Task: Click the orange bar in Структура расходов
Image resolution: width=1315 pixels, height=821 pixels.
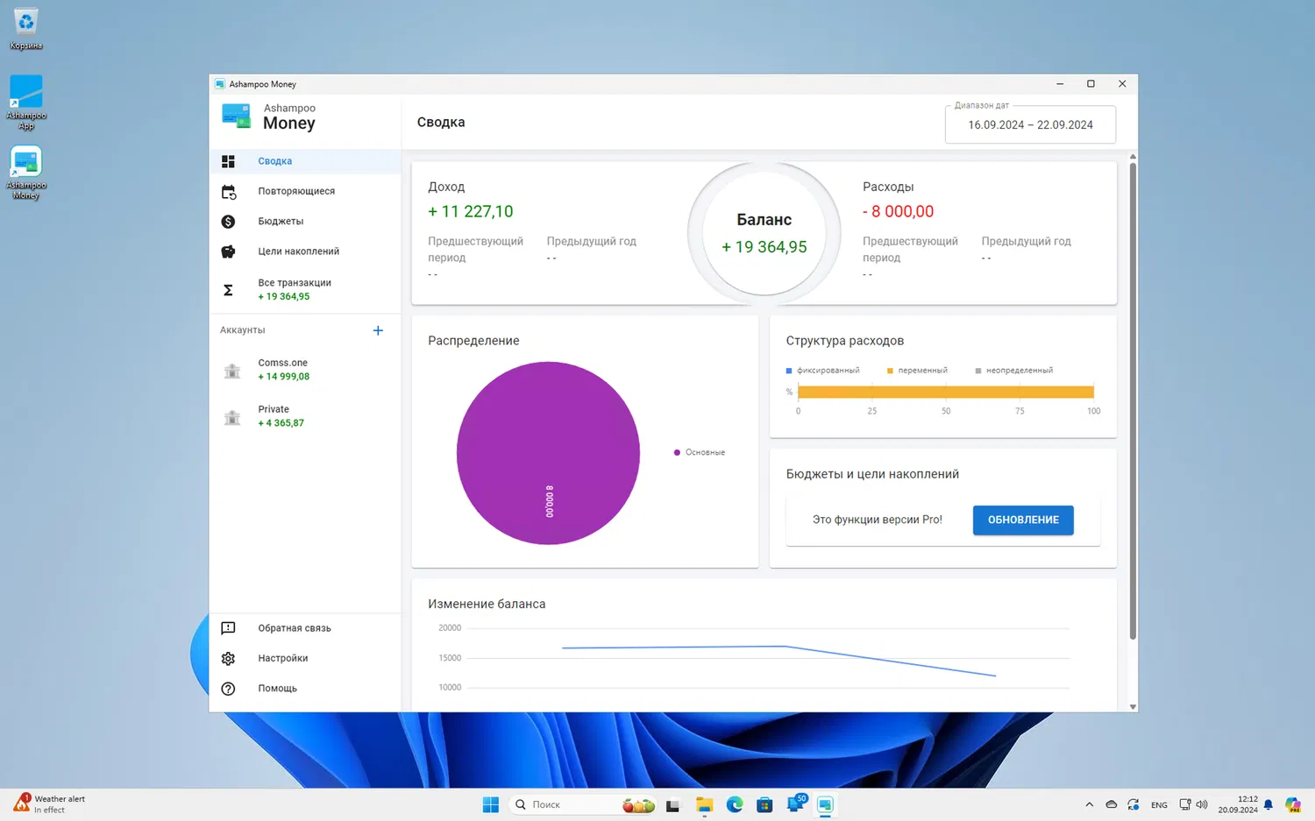Action: (946, 392)
